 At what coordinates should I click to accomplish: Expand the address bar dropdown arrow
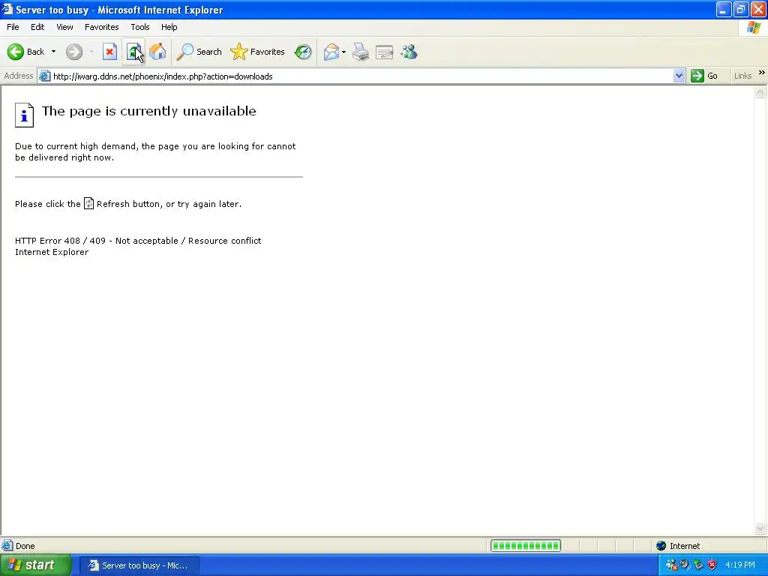[x=679, y=76]
